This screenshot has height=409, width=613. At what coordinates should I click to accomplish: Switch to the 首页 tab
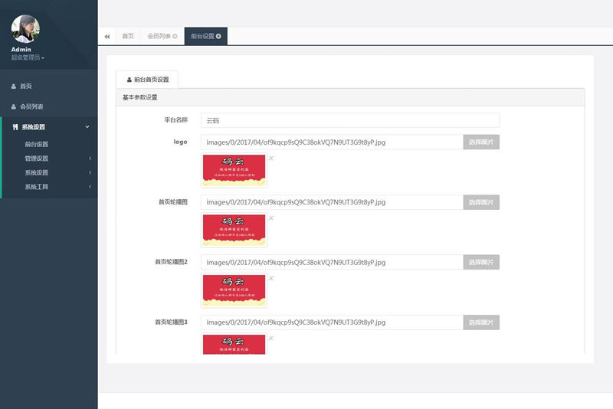[128, 36]
